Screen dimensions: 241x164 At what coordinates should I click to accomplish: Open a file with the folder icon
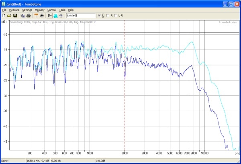[9, 16]
